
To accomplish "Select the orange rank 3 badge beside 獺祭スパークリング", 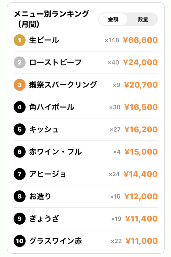I will tap(19, 85).
